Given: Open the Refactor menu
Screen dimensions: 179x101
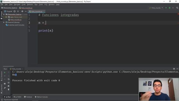Looking at the screenshot, I should 30,4.
